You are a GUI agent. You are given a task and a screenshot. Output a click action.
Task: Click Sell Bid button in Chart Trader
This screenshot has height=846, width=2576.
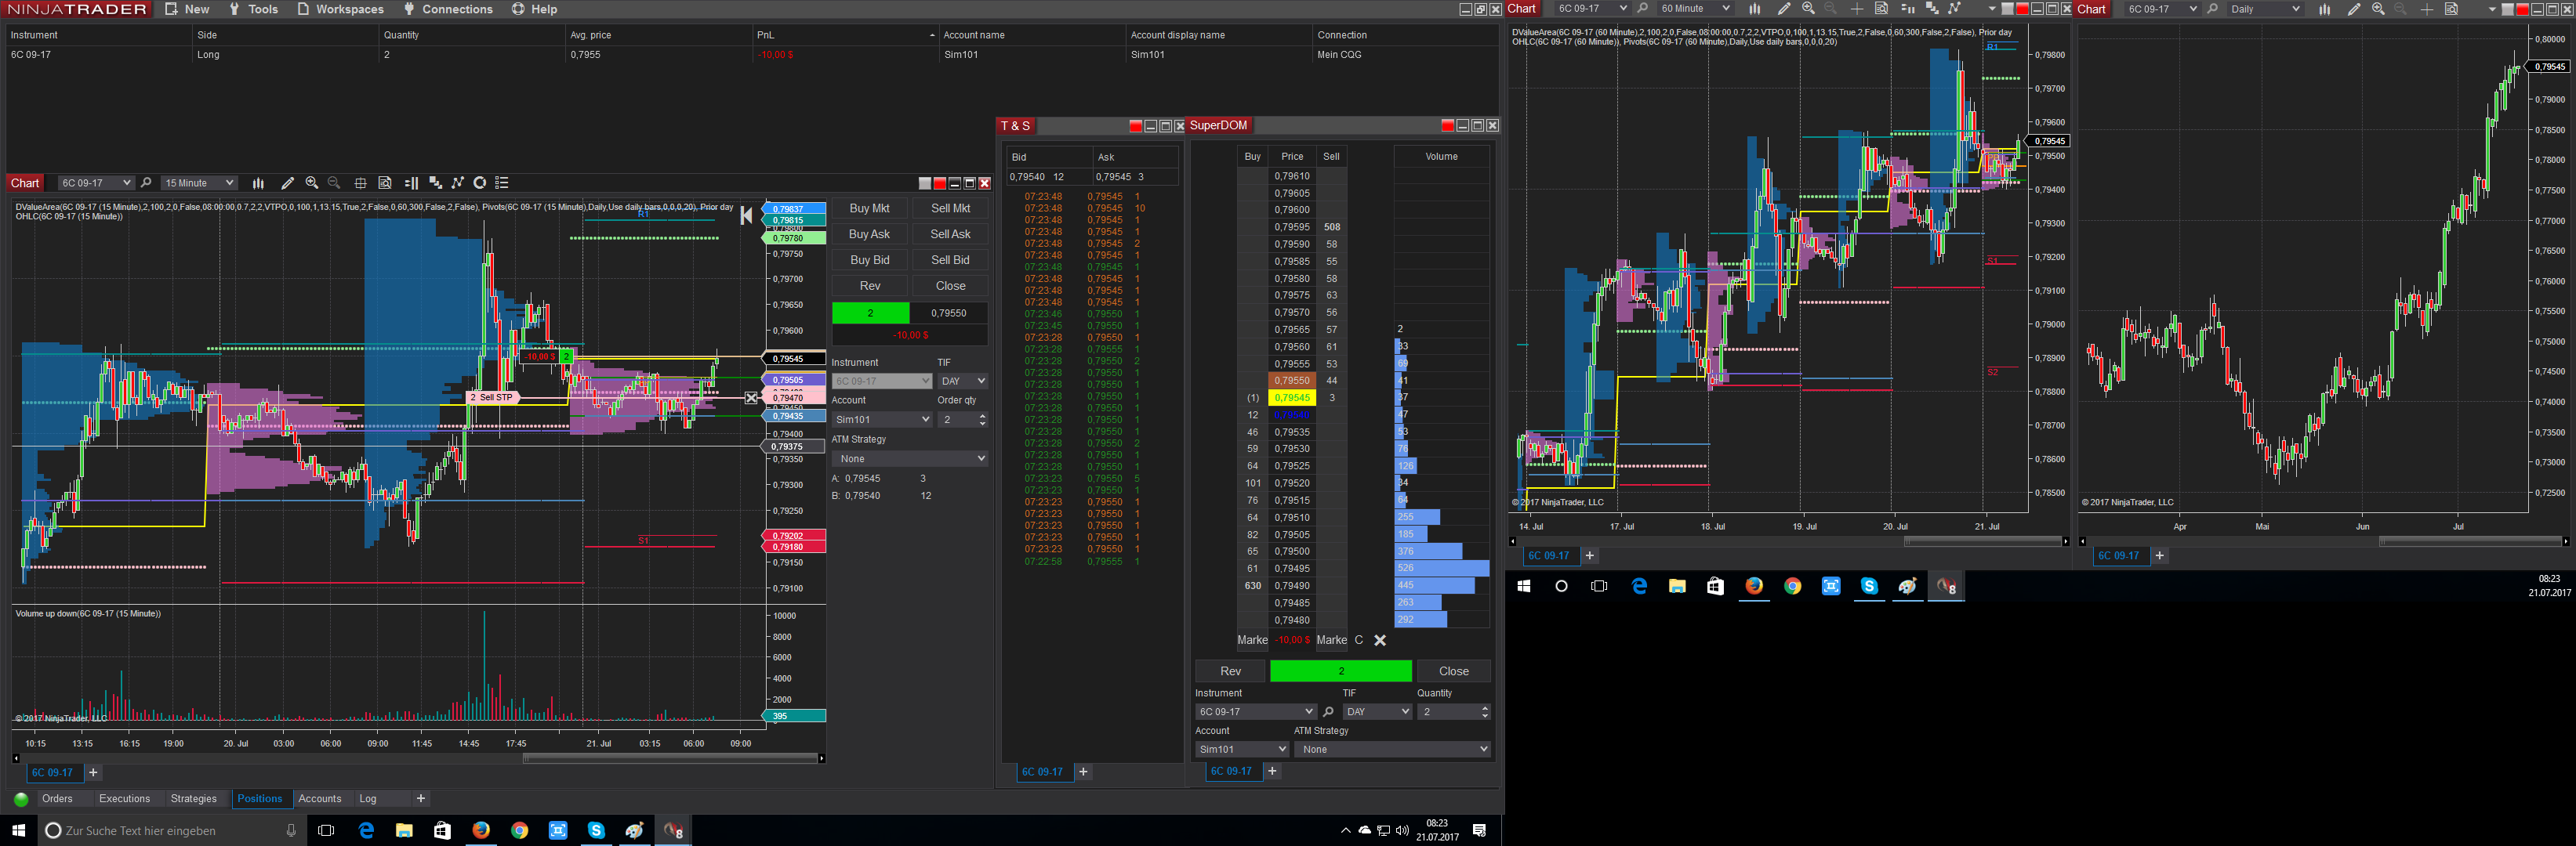pos(950,260)
